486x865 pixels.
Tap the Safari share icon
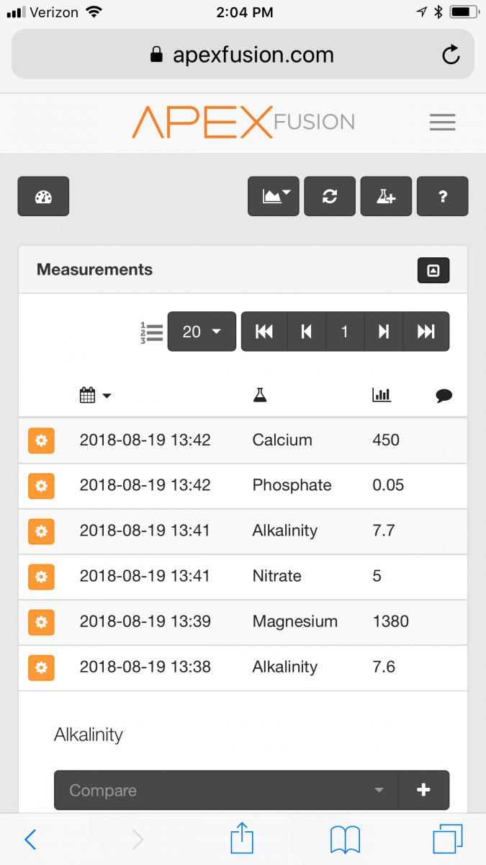coord(243,840)
